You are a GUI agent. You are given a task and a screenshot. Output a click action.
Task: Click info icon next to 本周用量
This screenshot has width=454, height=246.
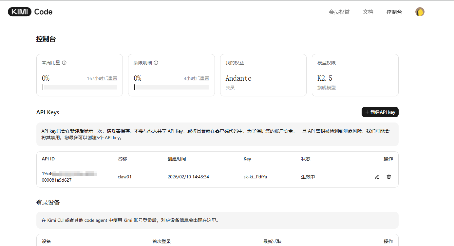pyautogui.click(x=64, y=63)
